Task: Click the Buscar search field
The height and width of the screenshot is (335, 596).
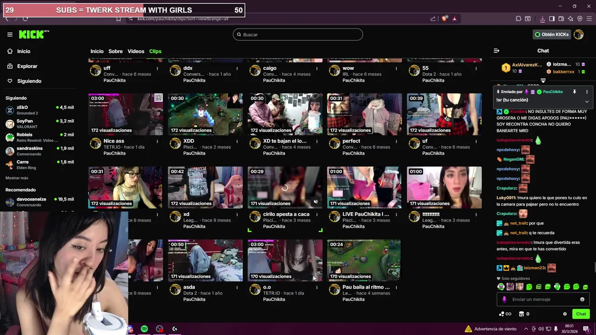Action: tap(298, 34)
